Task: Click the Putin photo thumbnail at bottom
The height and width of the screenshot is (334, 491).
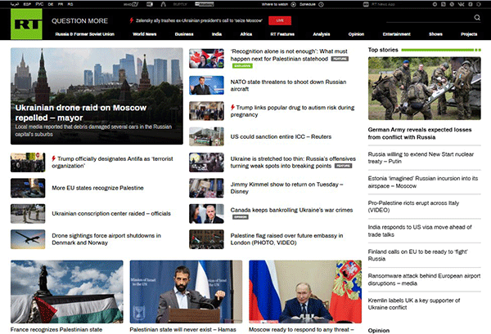Action: [305, 292]
